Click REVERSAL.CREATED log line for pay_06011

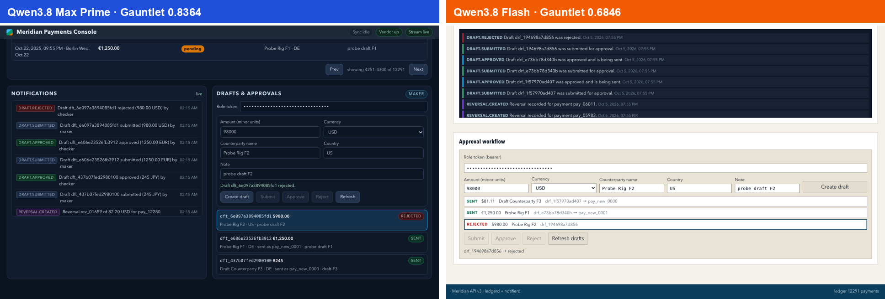pos(665,104)
